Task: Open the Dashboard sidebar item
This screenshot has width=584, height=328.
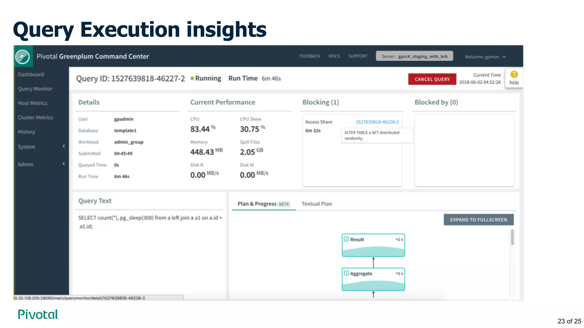Action: click(x=31, y=74)
